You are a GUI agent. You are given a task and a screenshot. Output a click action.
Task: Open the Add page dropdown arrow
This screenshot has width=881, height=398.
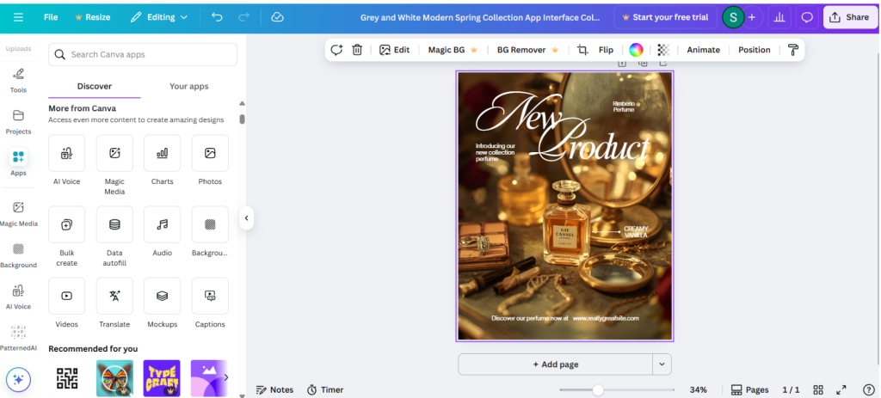662,364
